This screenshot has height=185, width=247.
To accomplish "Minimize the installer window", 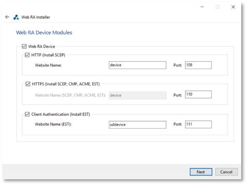I will tap(202, 7).
